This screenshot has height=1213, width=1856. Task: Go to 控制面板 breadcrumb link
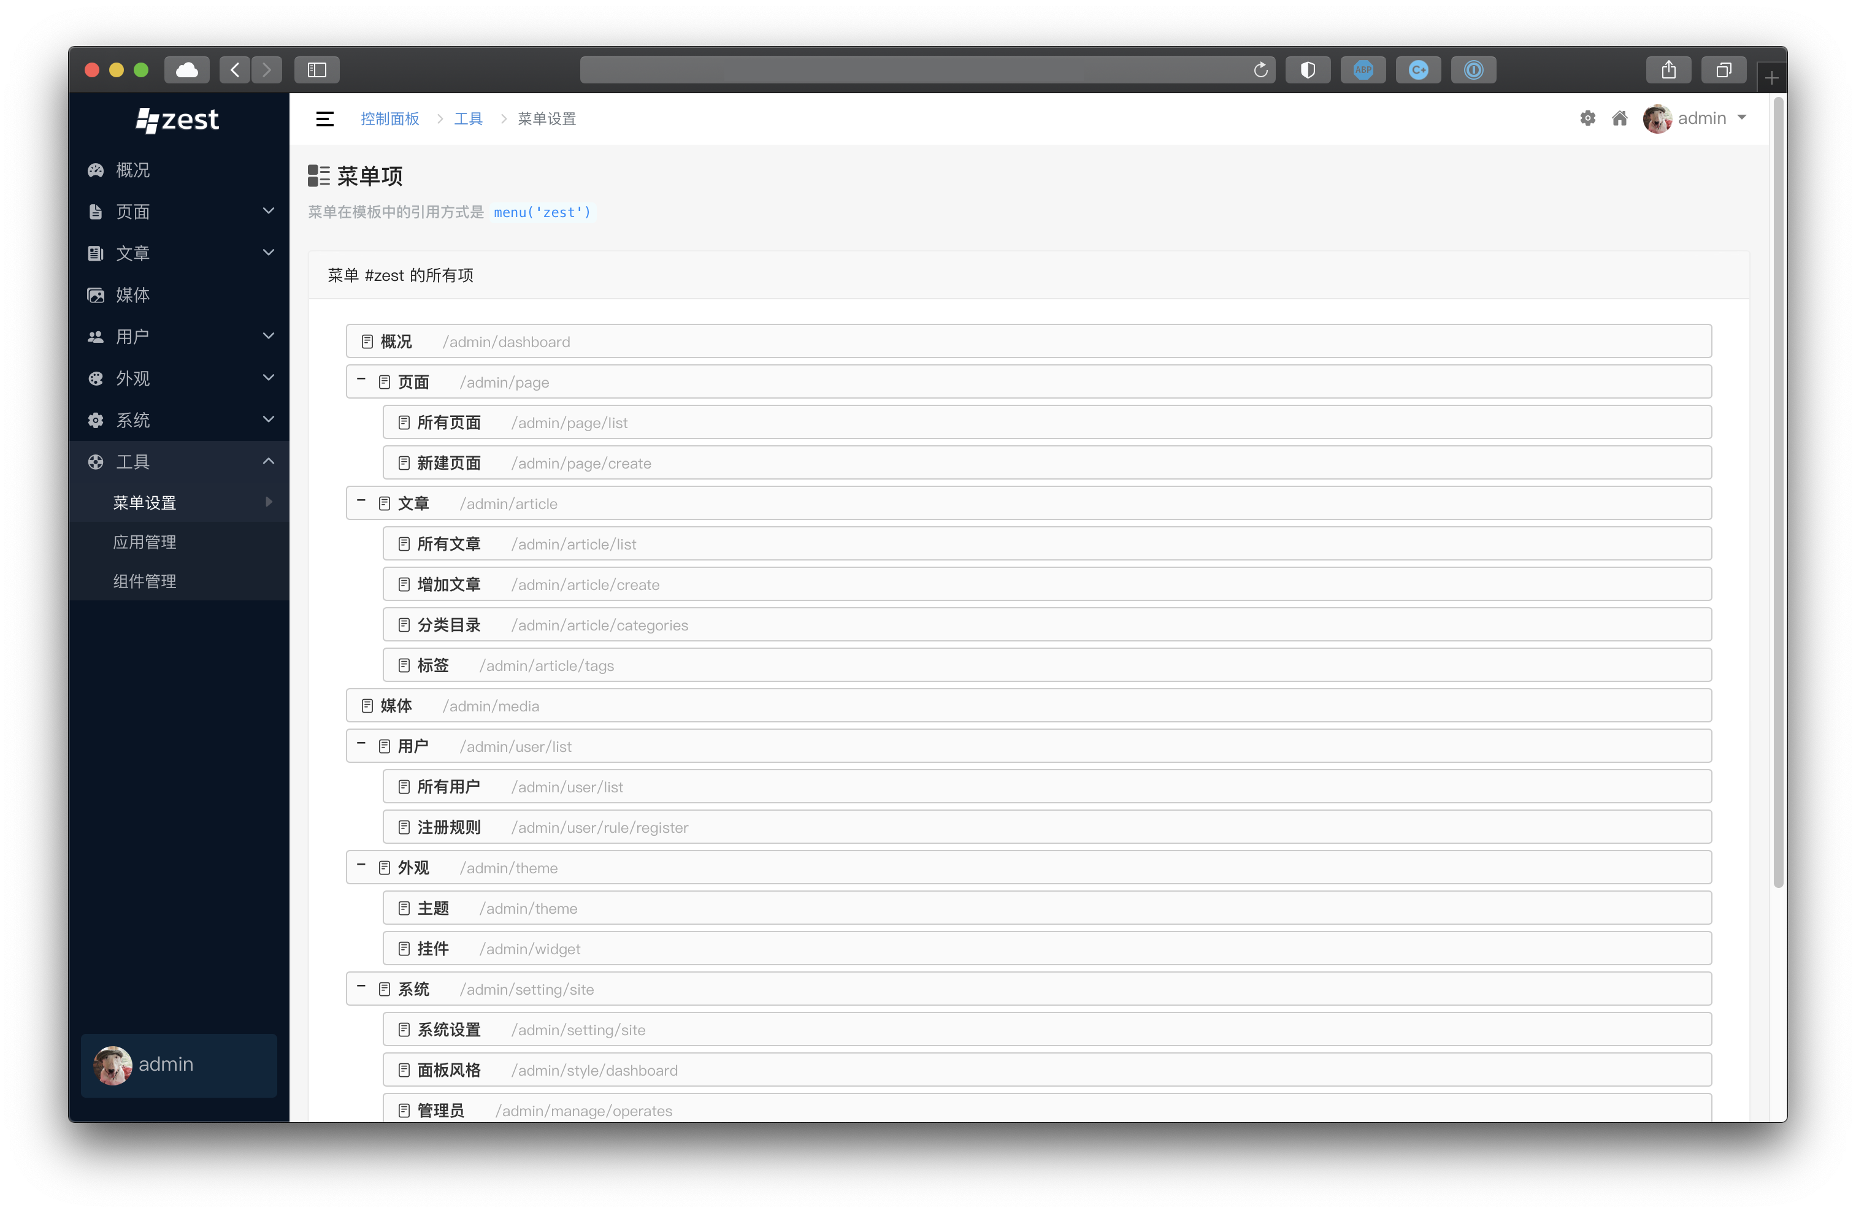tap(390, 118)
